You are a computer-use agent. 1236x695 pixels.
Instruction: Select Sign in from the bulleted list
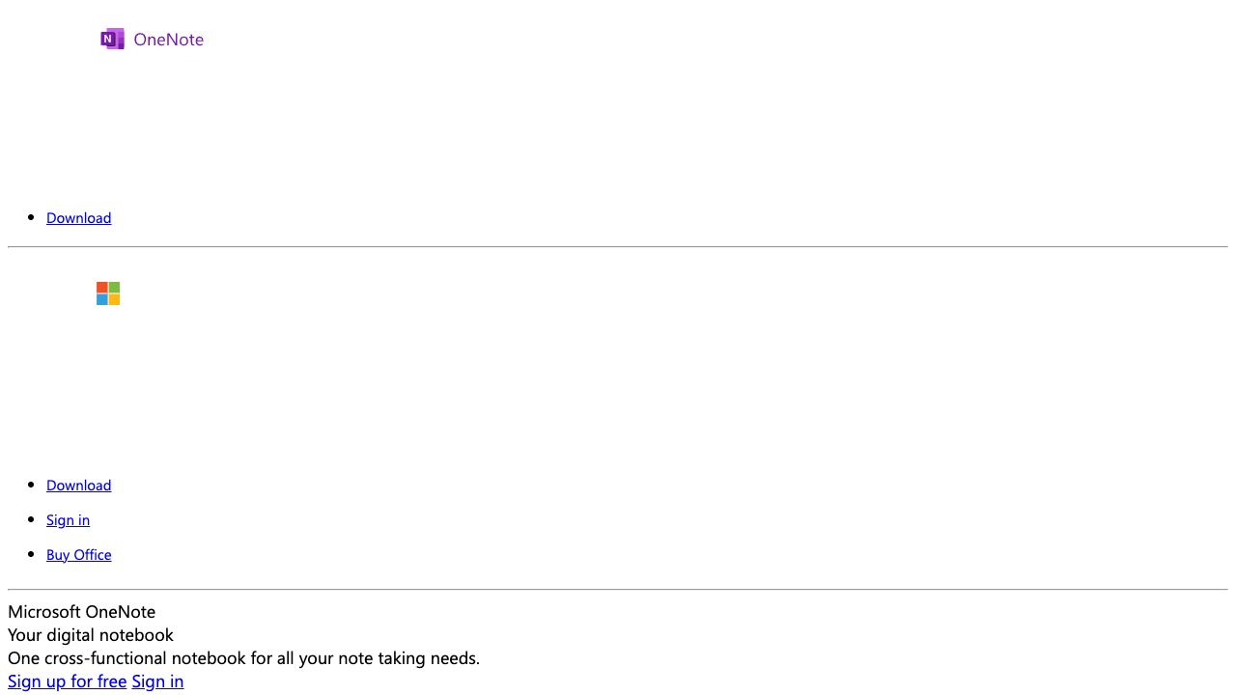pyautogui.click(x=68, y=520)
